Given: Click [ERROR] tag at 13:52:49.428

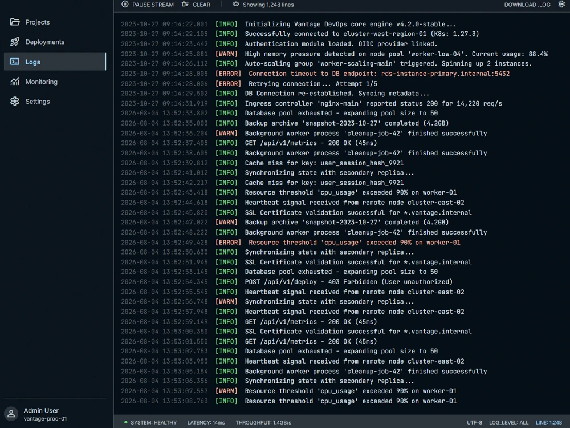Looking at the screenshot, I should pyautogui.click(x=228, y=243).
